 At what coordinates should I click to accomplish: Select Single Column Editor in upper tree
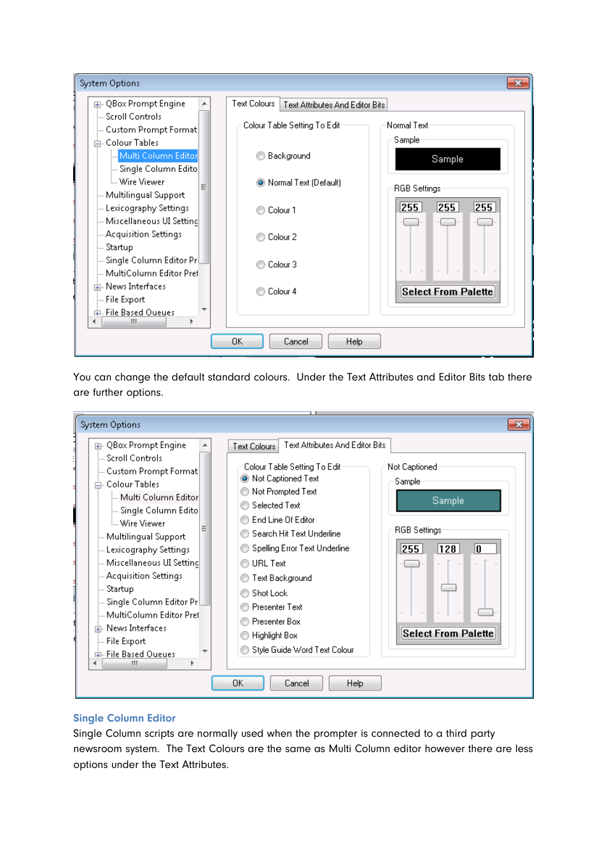tap(158, 169)
